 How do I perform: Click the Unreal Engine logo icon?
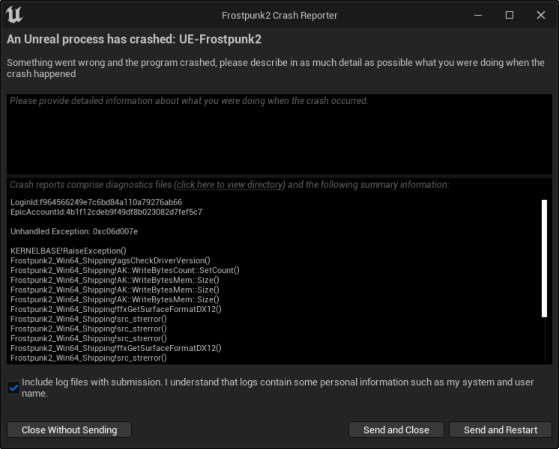pos(14,15)
